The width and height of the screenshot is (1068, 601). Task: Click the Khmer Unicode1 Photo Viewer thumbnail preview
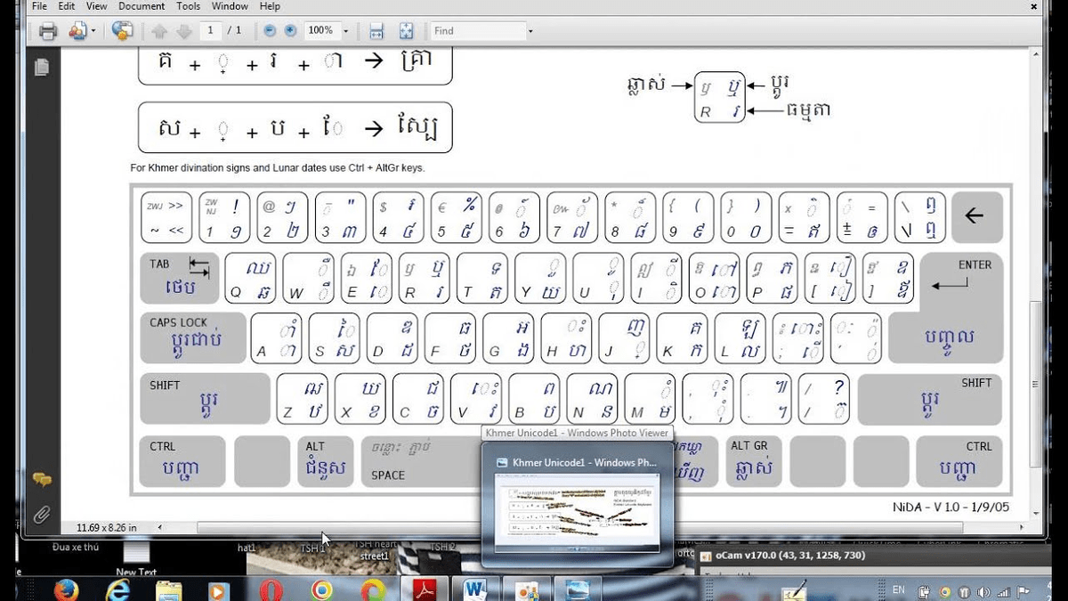576,512
